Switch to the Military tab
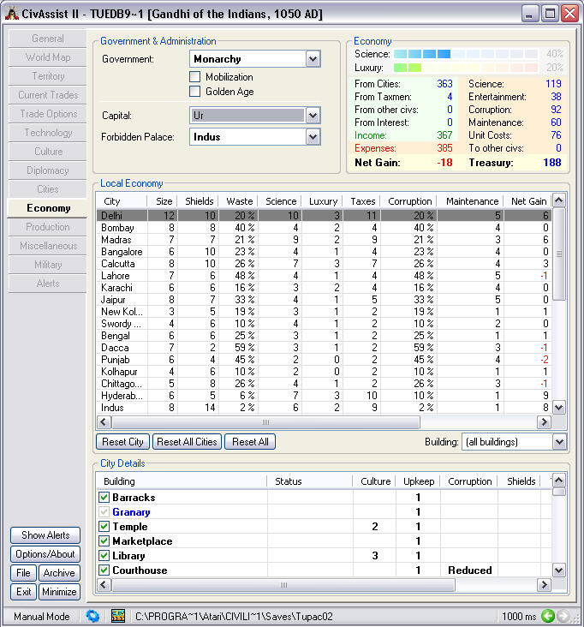The width and height of the screenshot is (584, 627). click(x=48, y=265)
